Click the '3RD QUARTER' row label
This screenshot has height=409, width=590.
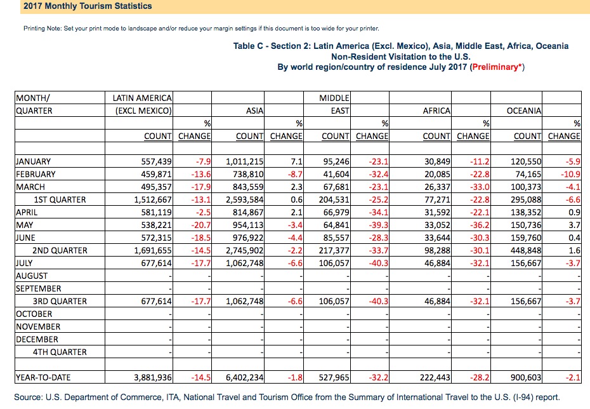60,301
